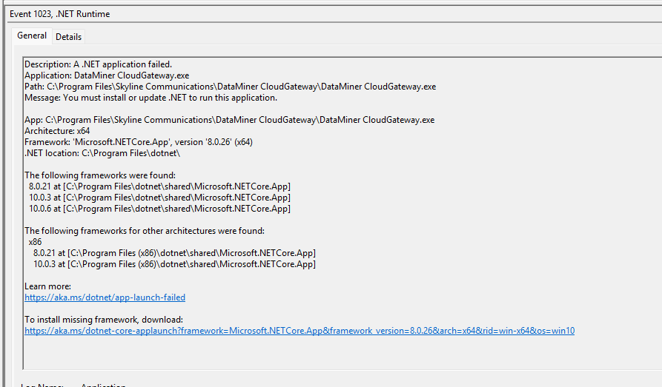
Task: Click the 'x86' architecture line
Action: pyautogui.click(x=35, y=242)
